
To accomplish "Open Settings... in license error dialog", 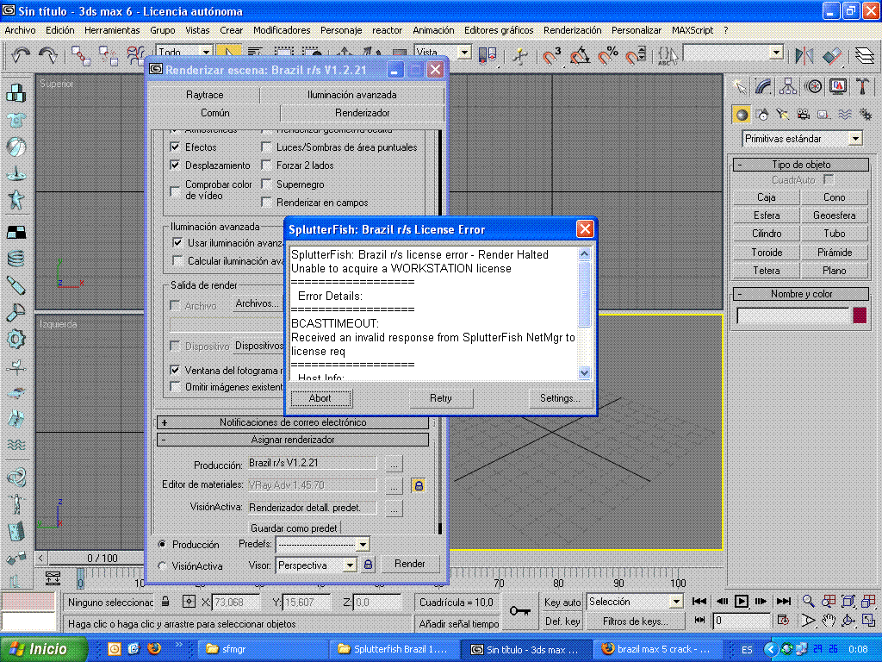I will pos(560,398).
